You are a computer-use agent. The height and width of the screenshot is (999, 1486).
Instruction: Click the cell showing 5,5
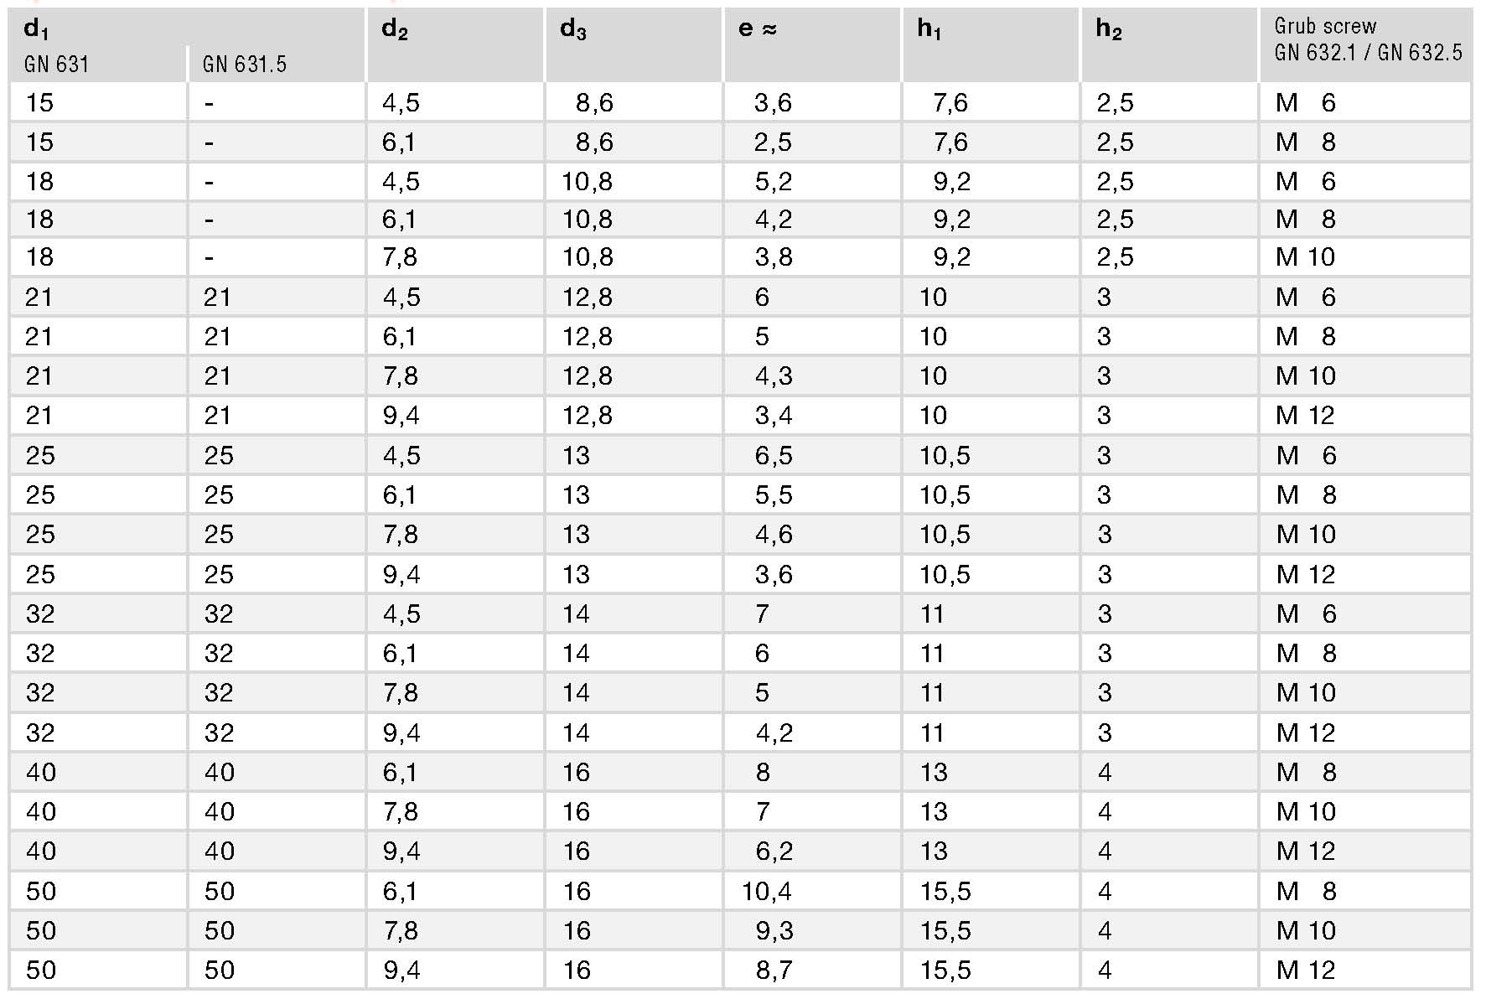(x=773, y=494)
